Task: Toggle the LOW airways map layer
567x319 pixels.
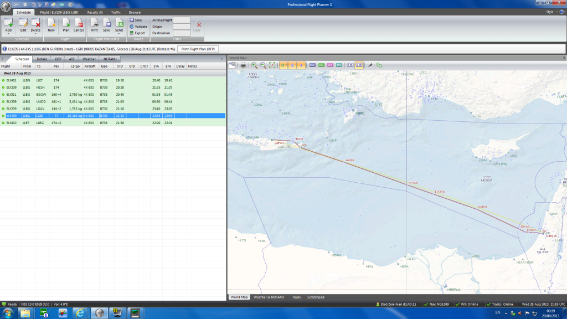Action: (x=322, y=65)
